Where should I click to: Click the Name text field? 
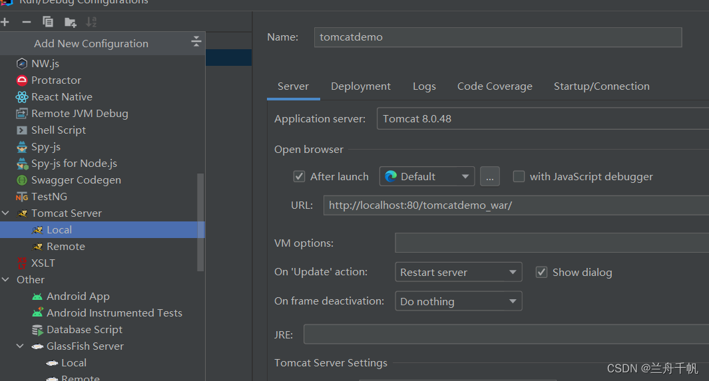(497, 37)
